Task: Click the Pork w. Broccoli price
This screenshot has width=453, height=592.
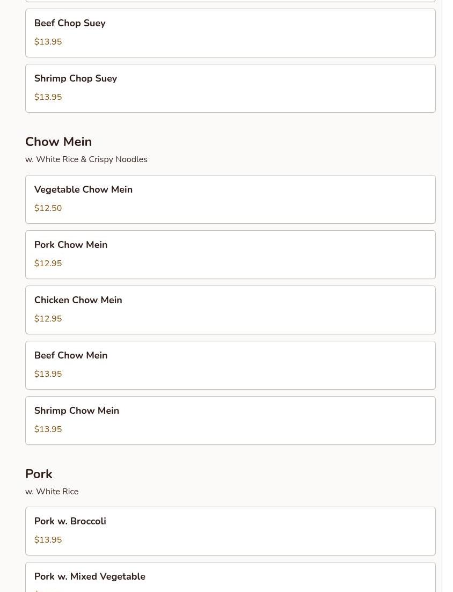Action: (48, 540)
